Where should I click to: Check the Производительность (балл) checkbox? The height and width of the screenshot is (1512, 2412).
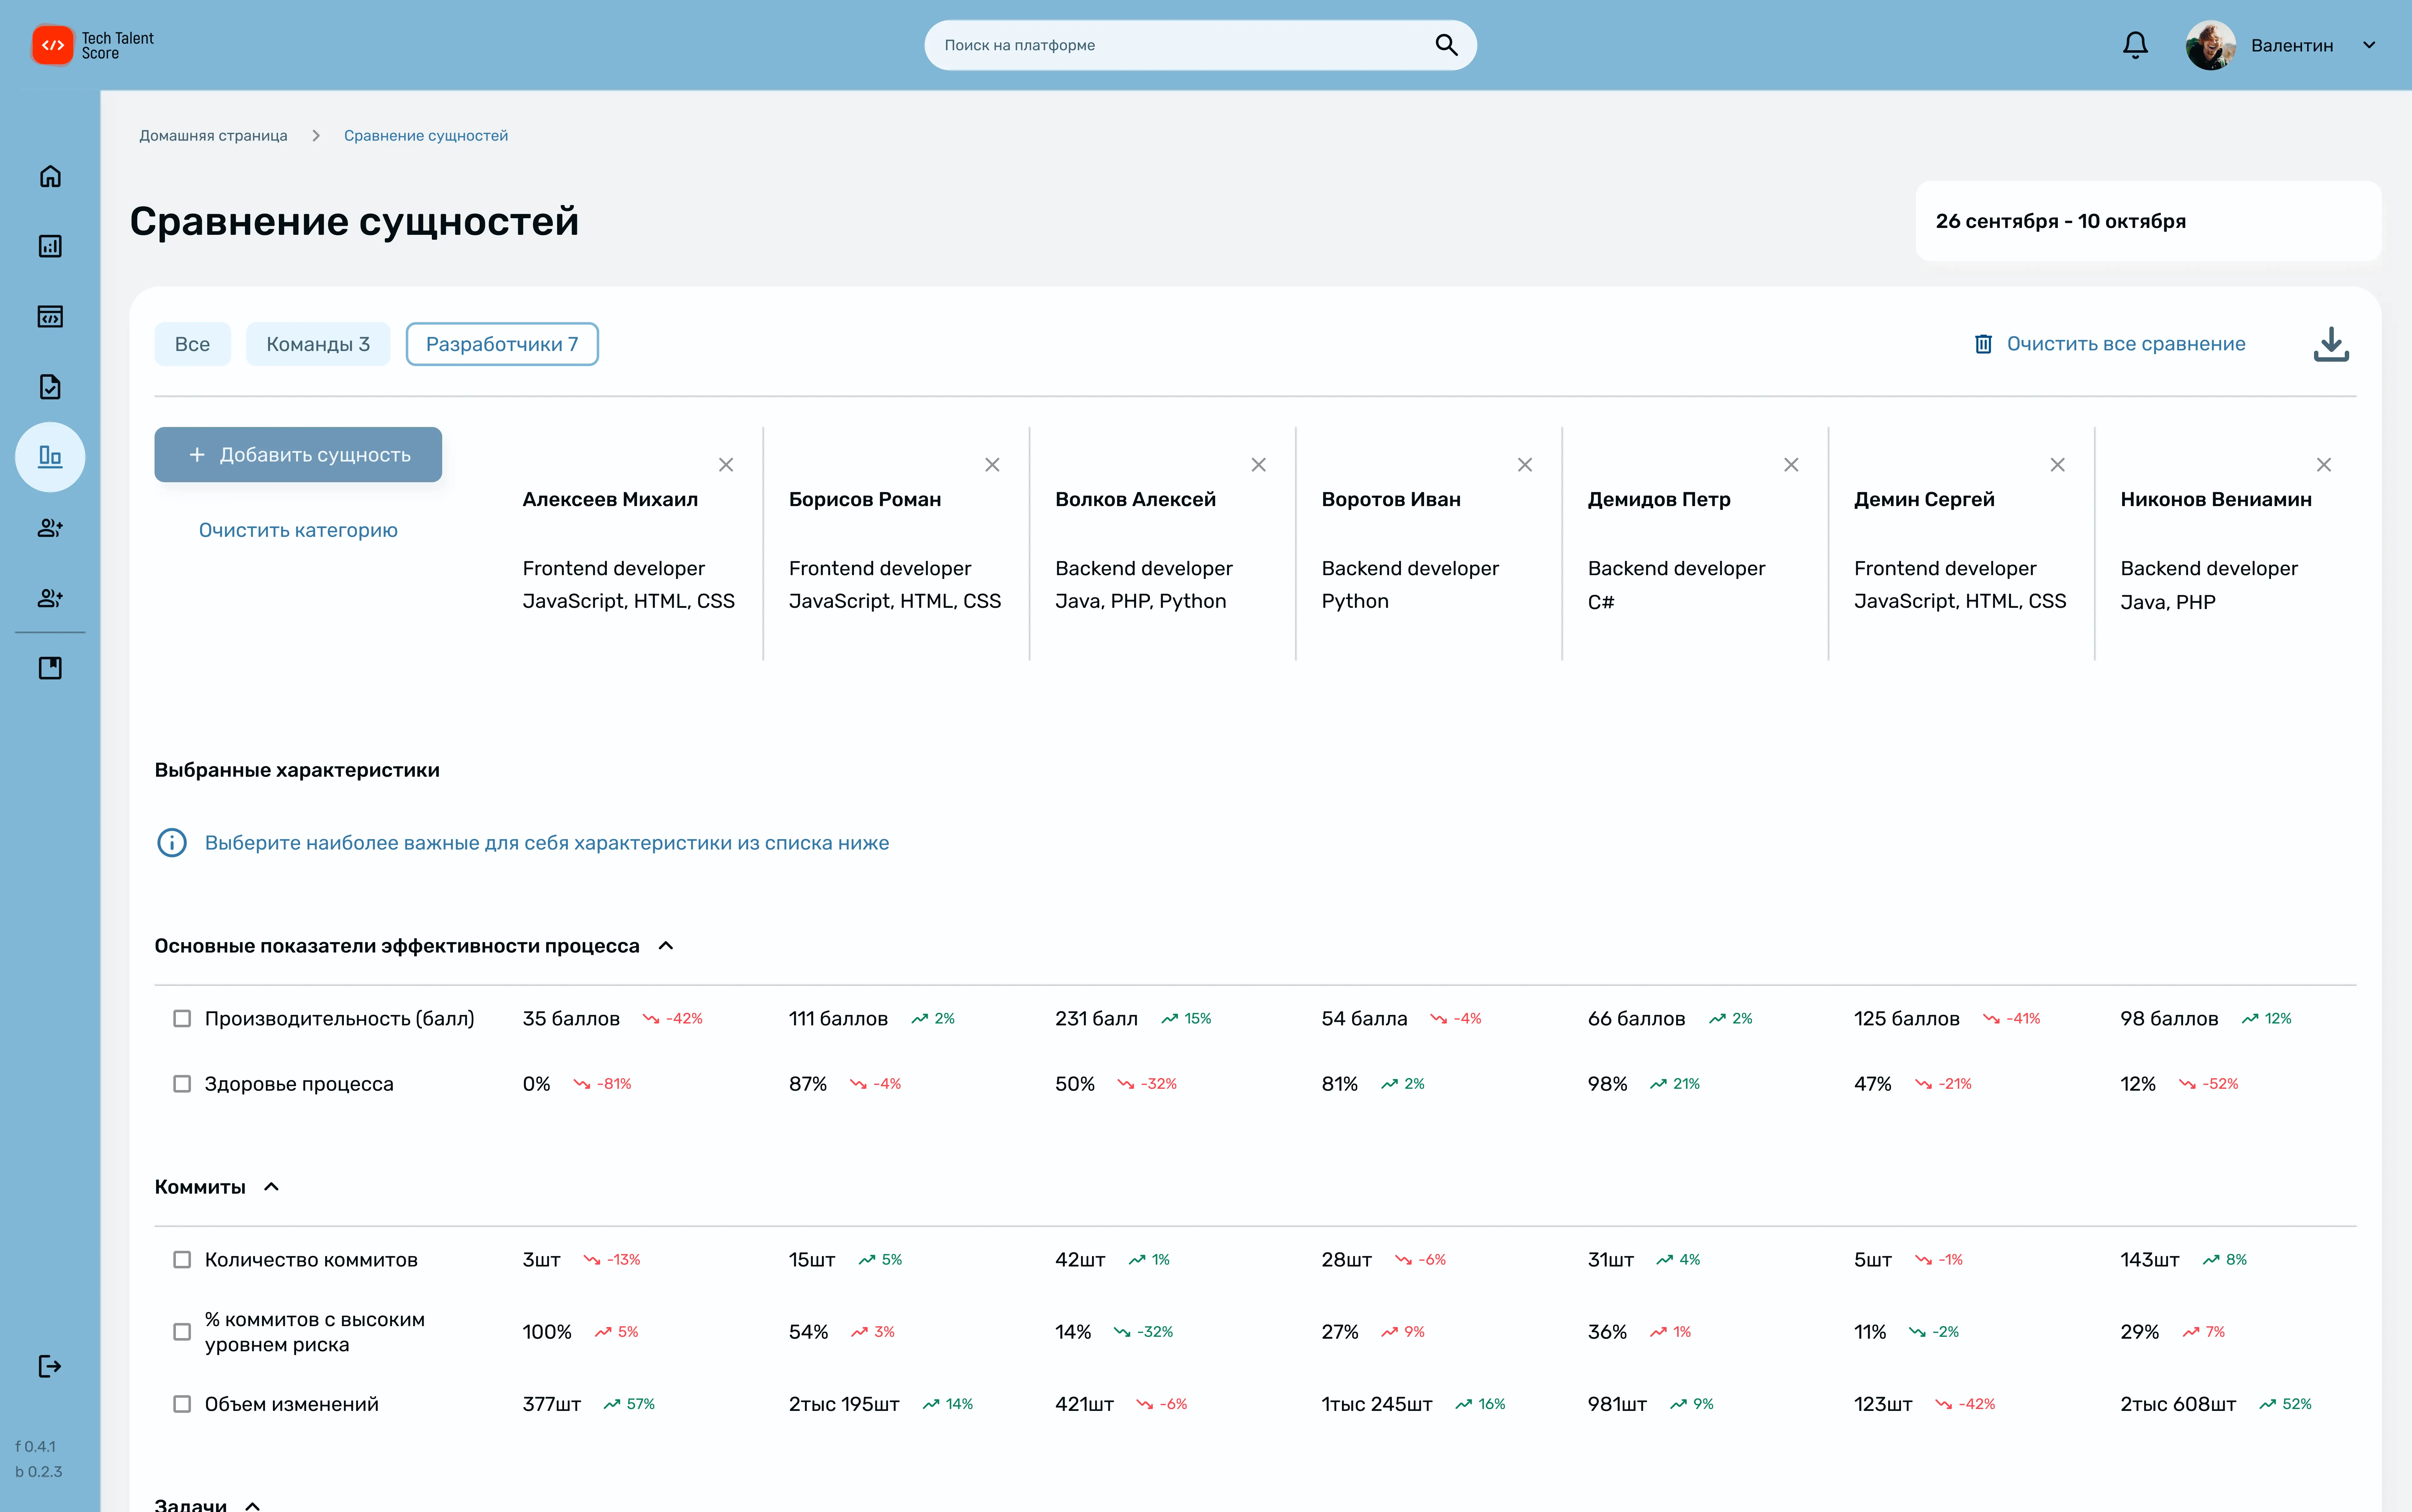coord(182,1018)
